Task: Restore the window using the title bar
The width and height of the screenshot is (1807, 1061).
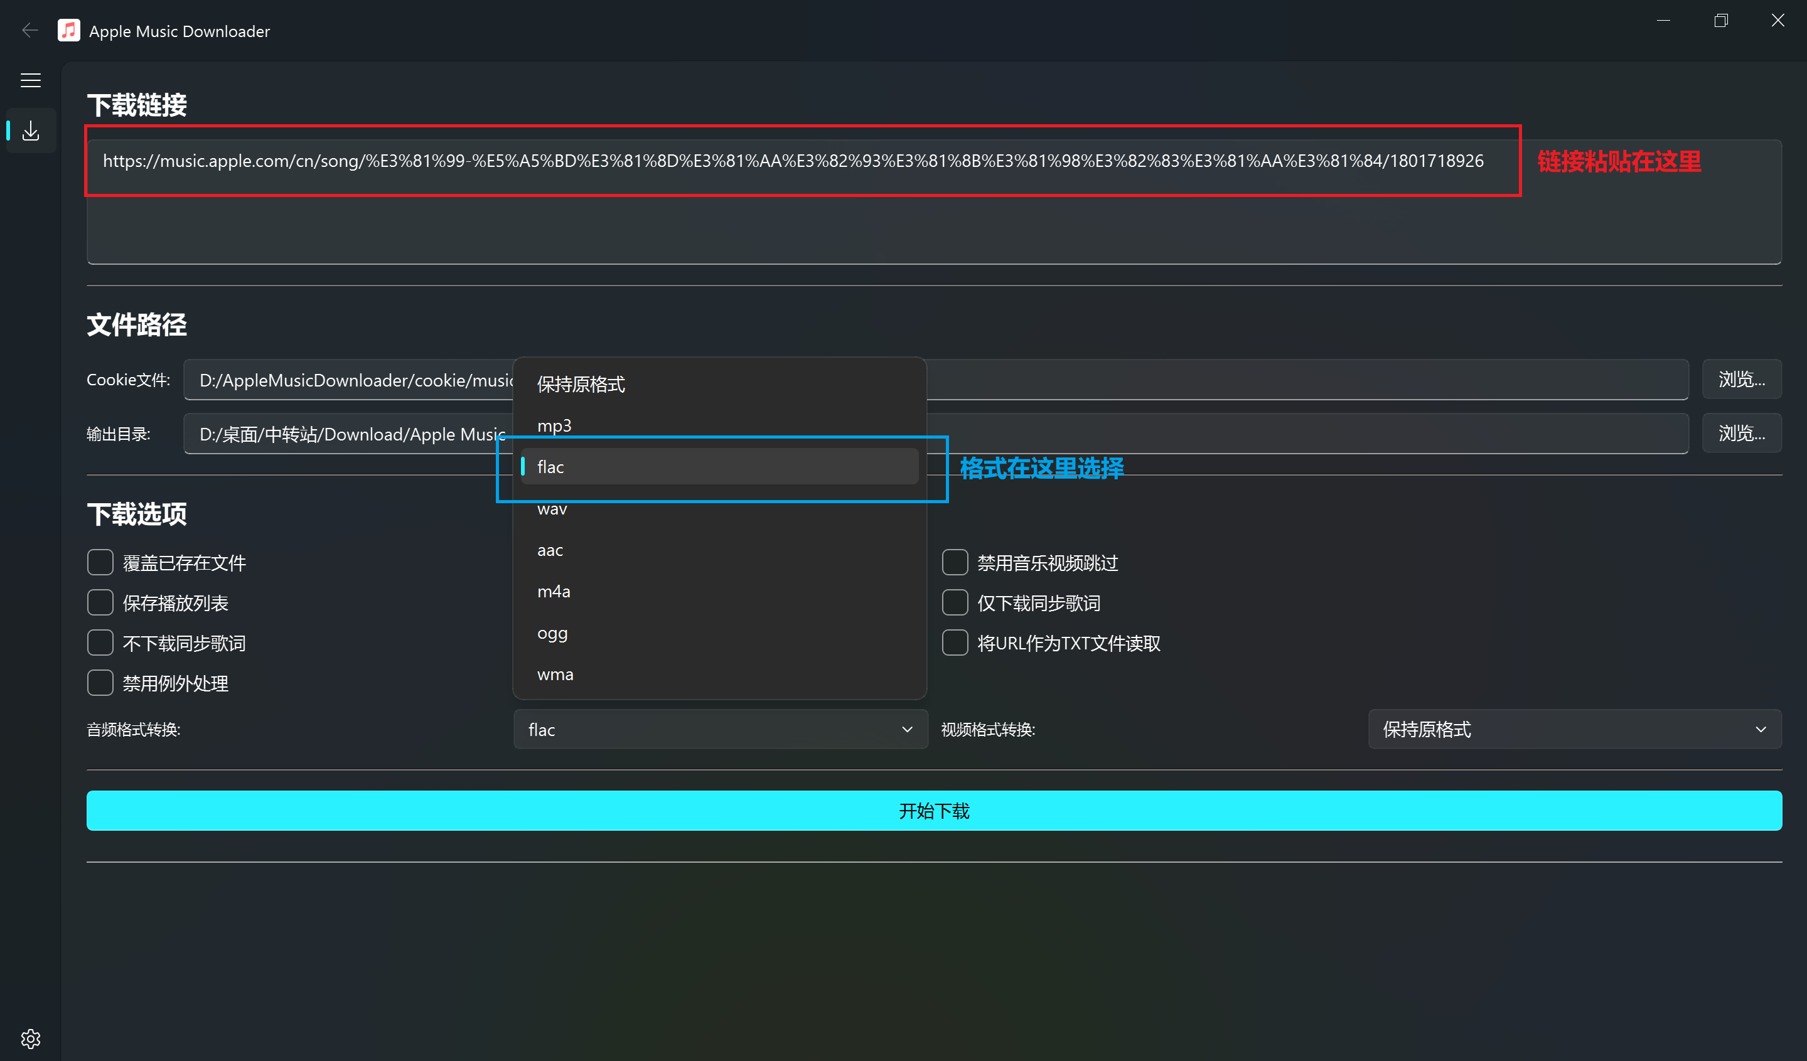Action: [1721, 20]
